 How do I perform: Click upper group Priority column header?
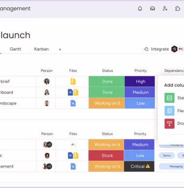[x=141, y=71]
